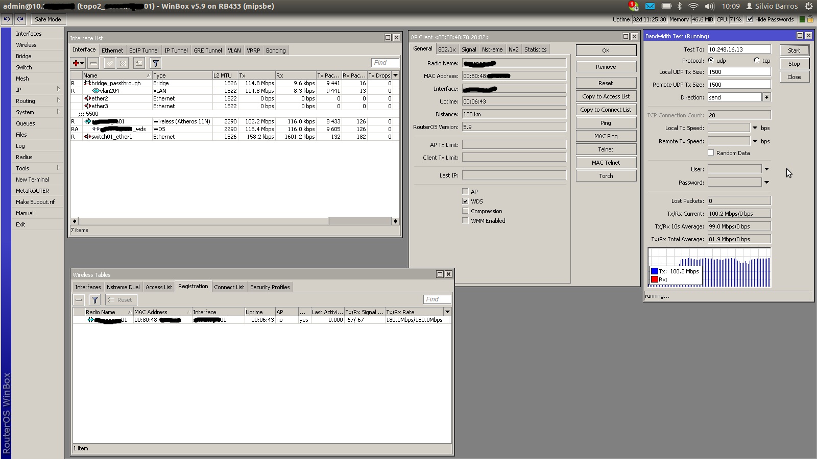Click the Comment icon in Interface List toolbar
Image resolution: width=817 pixels, height=459 pixels.
pos(139,63)
